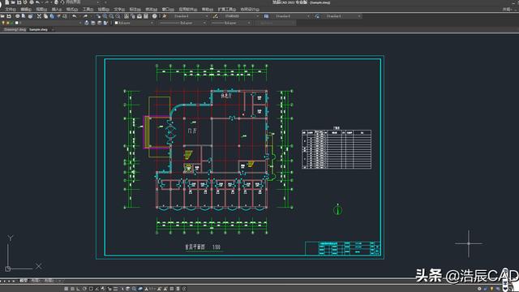Switch to the 模型 (Model) layout tab
Viewport: 519px width, 292px height.
24,281
